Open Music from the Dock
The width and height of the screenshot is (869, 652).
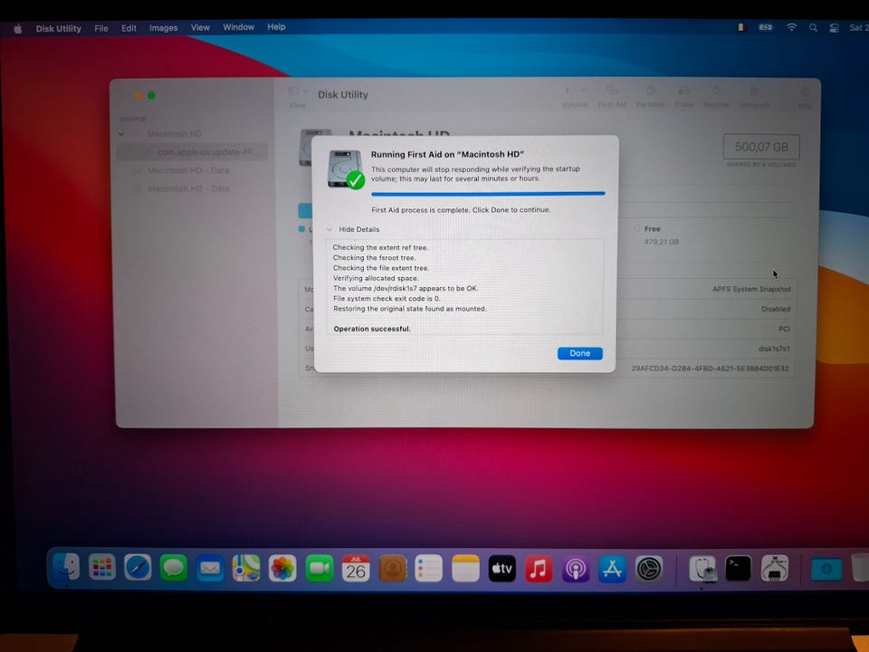tap(539, 569)
